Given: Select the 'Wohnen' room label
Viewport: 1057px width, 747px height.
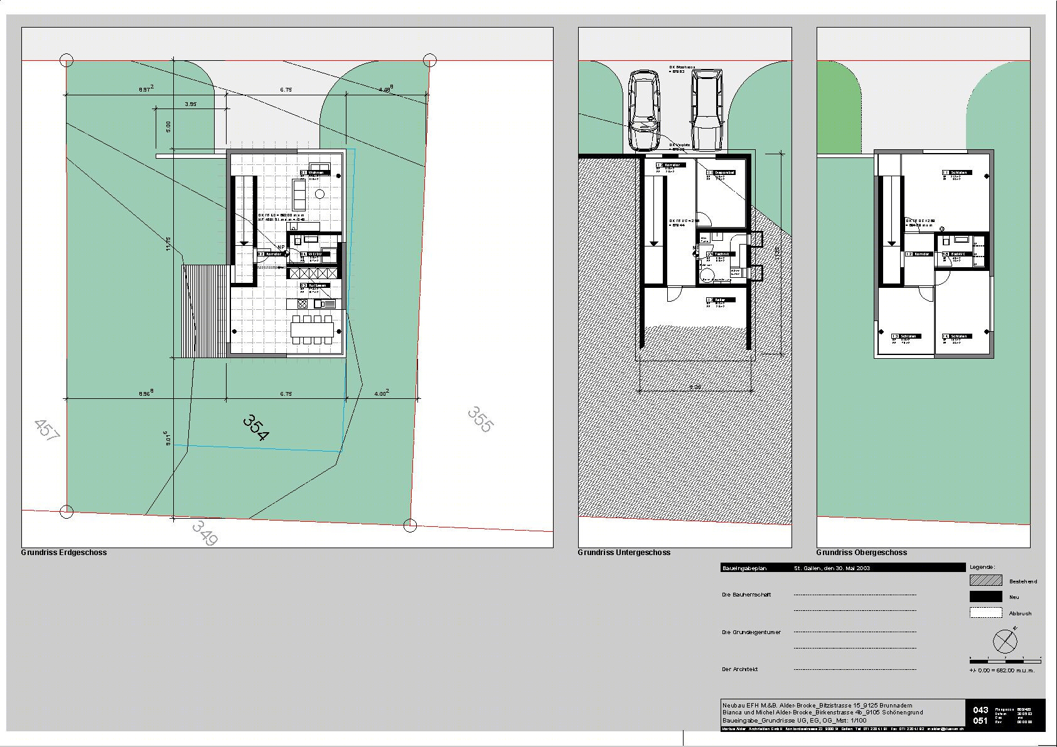Looking at the screenshot, I should coord(315,172).
